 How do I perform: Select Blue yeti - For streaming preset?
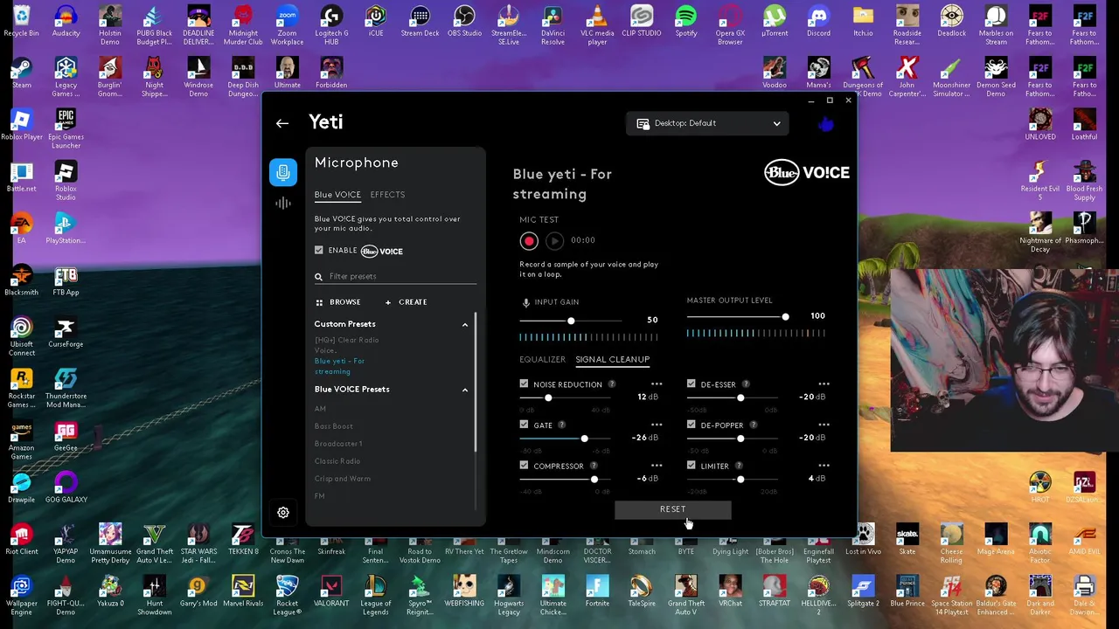tap(339, 366)
